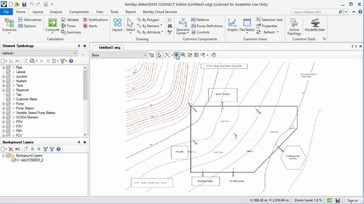The height and width of the screenshot is (204, 364).
Task: Open the Base scenario dropdown
Action: pyautogui.click(x=145, y=55)
